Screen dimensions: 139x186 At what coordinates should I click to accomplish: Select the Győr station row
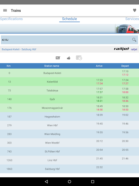[69, 99]
